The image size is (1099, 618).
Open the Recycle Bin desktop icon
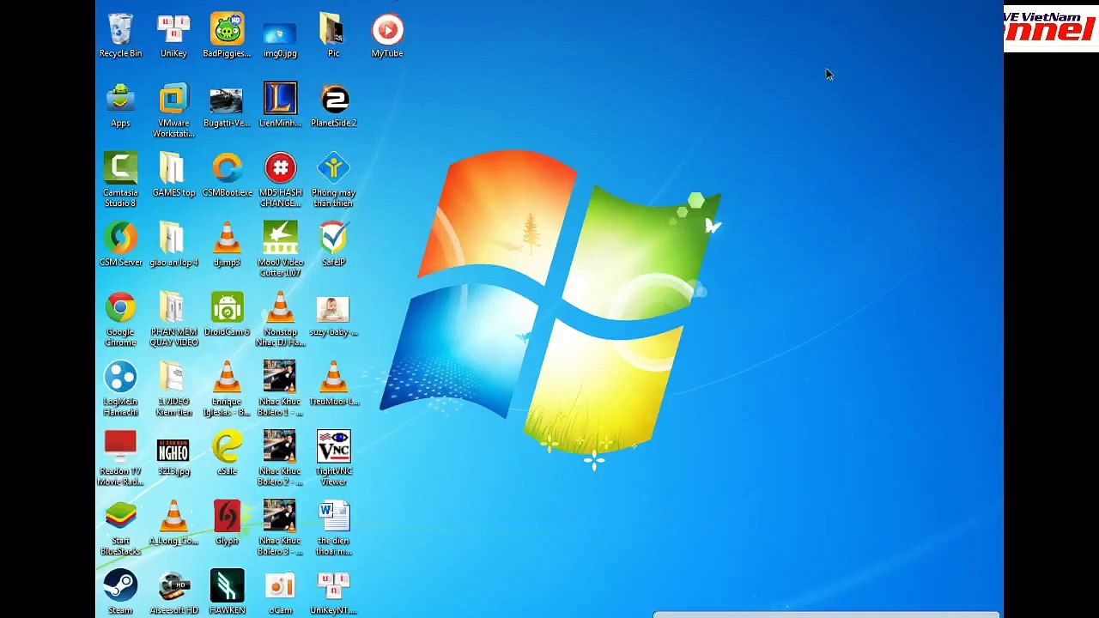[x=120, y=35]
